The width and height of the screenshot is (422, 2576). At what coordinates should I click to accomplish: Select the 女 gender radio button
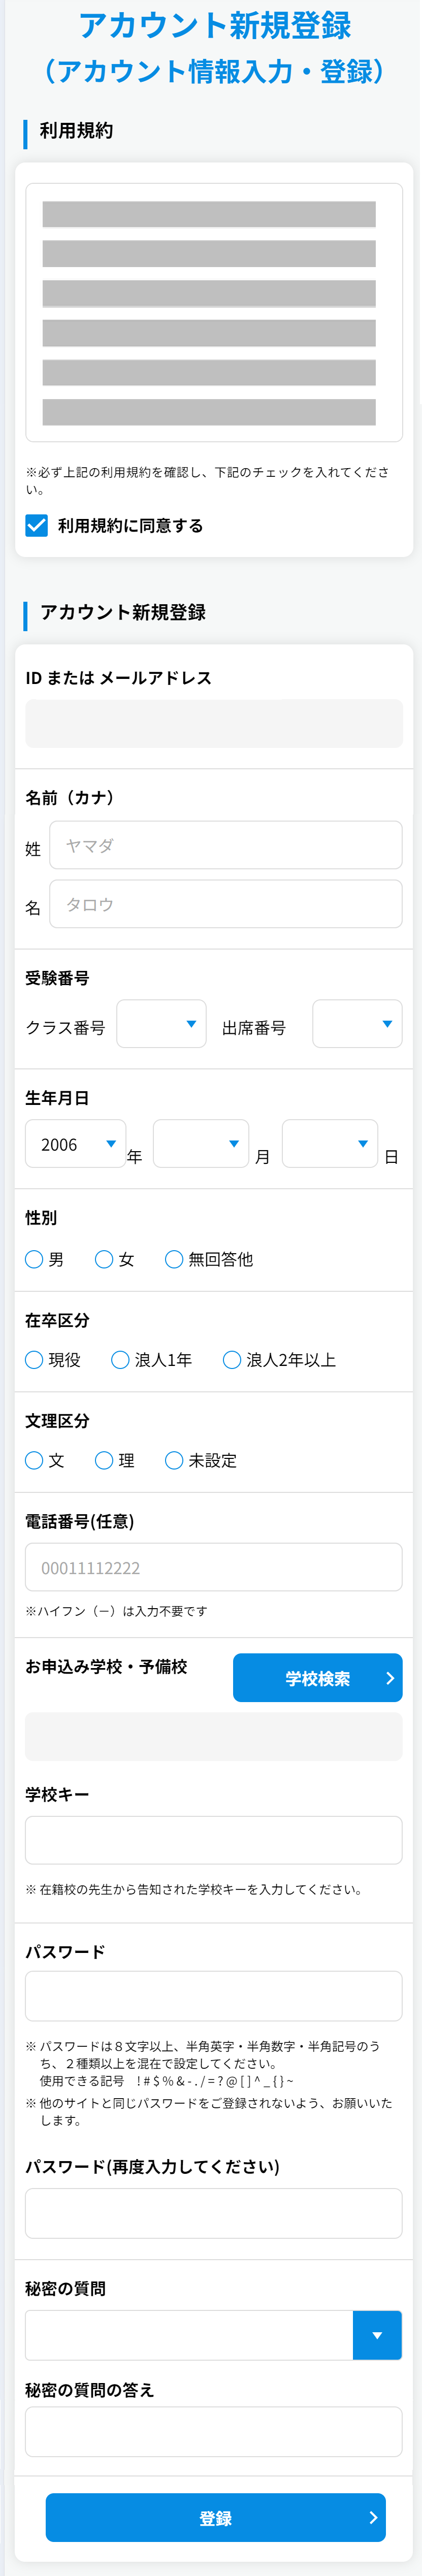104,1259
